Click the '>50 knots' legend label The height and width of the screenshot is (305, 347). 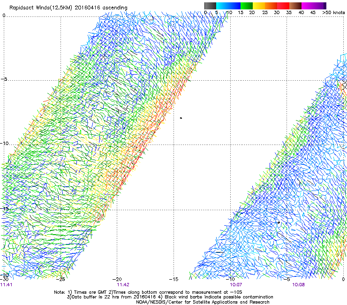(x=333, y=12)
